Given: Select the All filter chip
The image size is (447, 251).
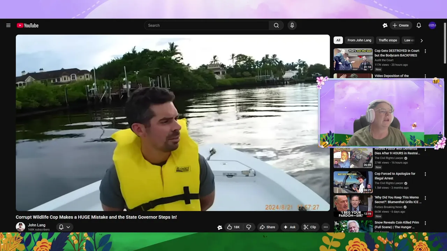Looking at the screenshot, I should click(338, 40).
